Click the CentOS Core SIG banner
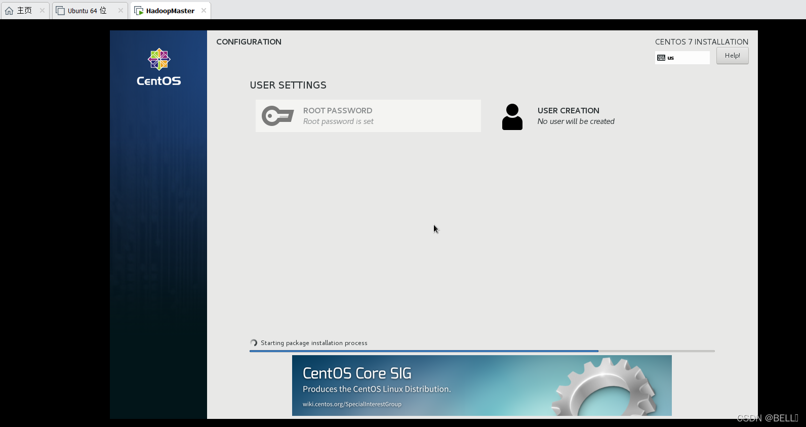The height and width of the screenshot is (427, 806). point(482,386)
